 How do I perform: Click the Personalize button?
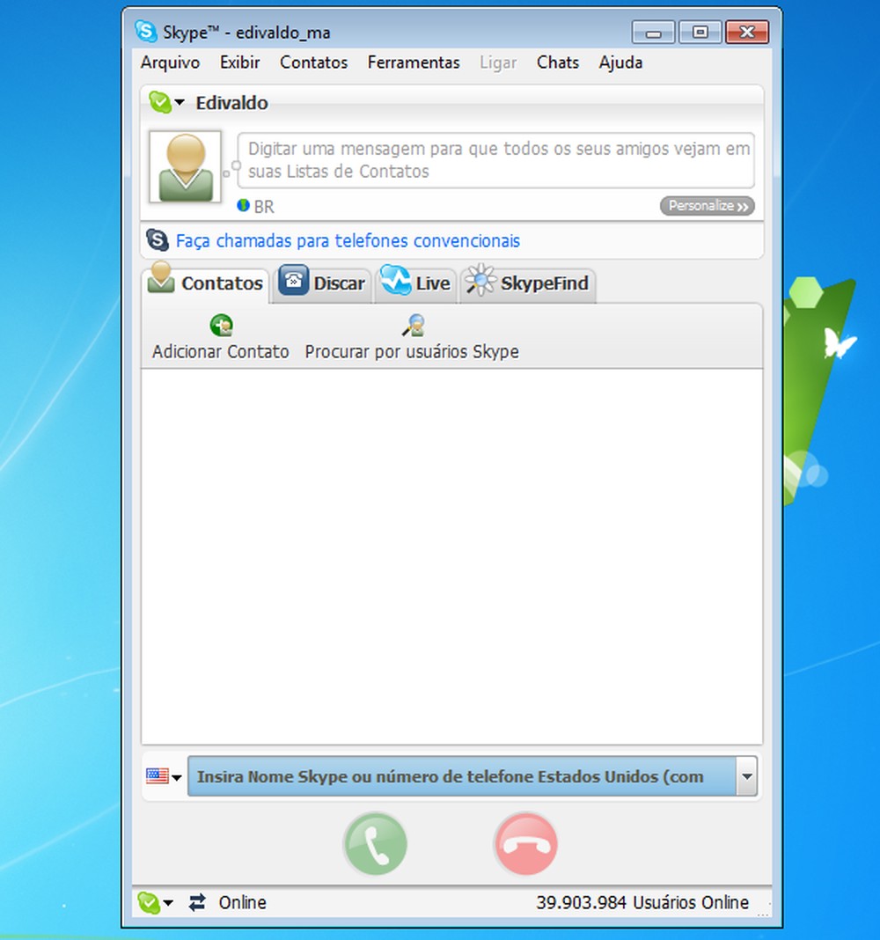[708, 205]
